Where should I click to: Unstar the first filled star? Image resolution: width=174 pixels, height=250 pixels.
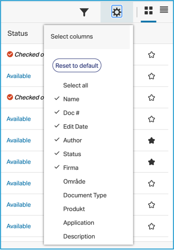click(x=151, y=141)
